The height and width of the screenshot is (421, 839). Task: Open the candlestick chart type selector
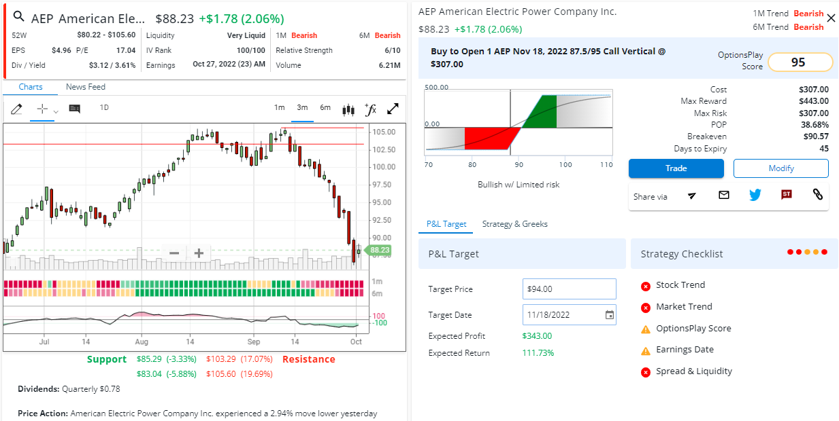click(348, 109)
